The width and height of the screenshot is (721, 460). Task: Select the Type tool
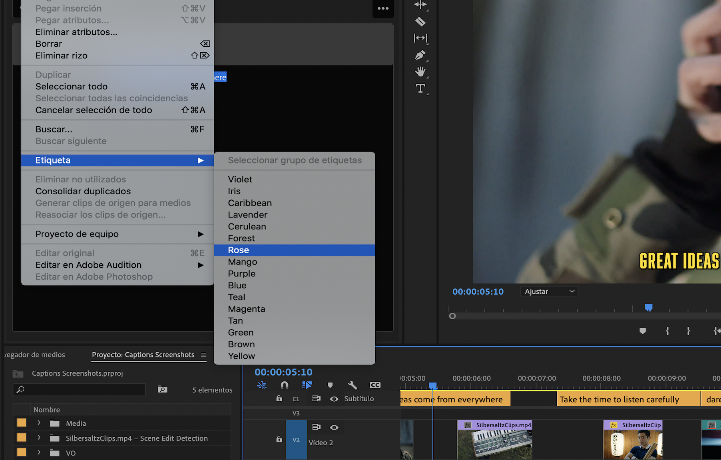point(420,88)
